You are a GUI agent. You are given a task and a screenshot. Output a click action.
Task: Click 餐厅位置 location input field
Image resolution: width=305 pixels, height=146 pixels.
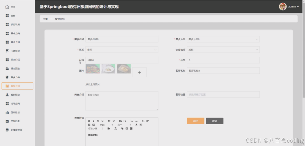click(223, 95)
